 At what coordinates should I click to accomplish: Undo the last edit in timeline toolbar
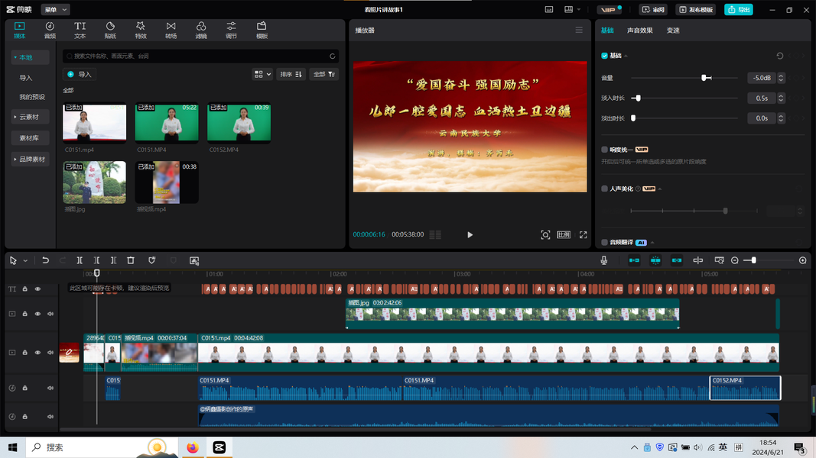[45, 260]
